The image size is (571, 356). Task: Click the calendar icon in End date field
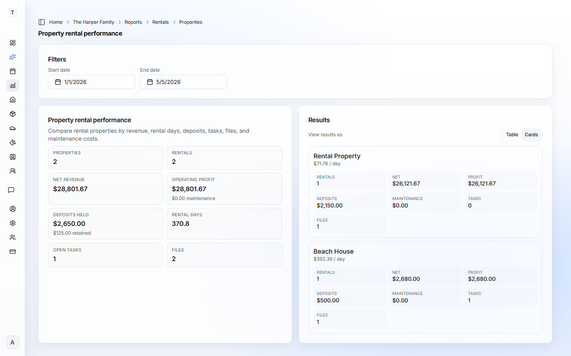point(150,82)
